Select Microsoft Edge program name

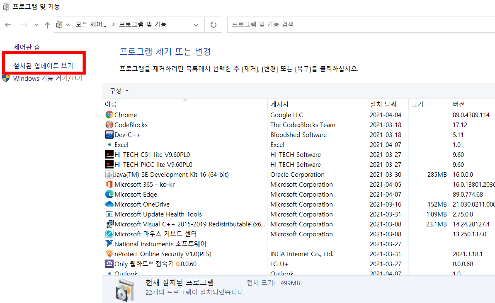pyautogui.click(x=136, y=194)
